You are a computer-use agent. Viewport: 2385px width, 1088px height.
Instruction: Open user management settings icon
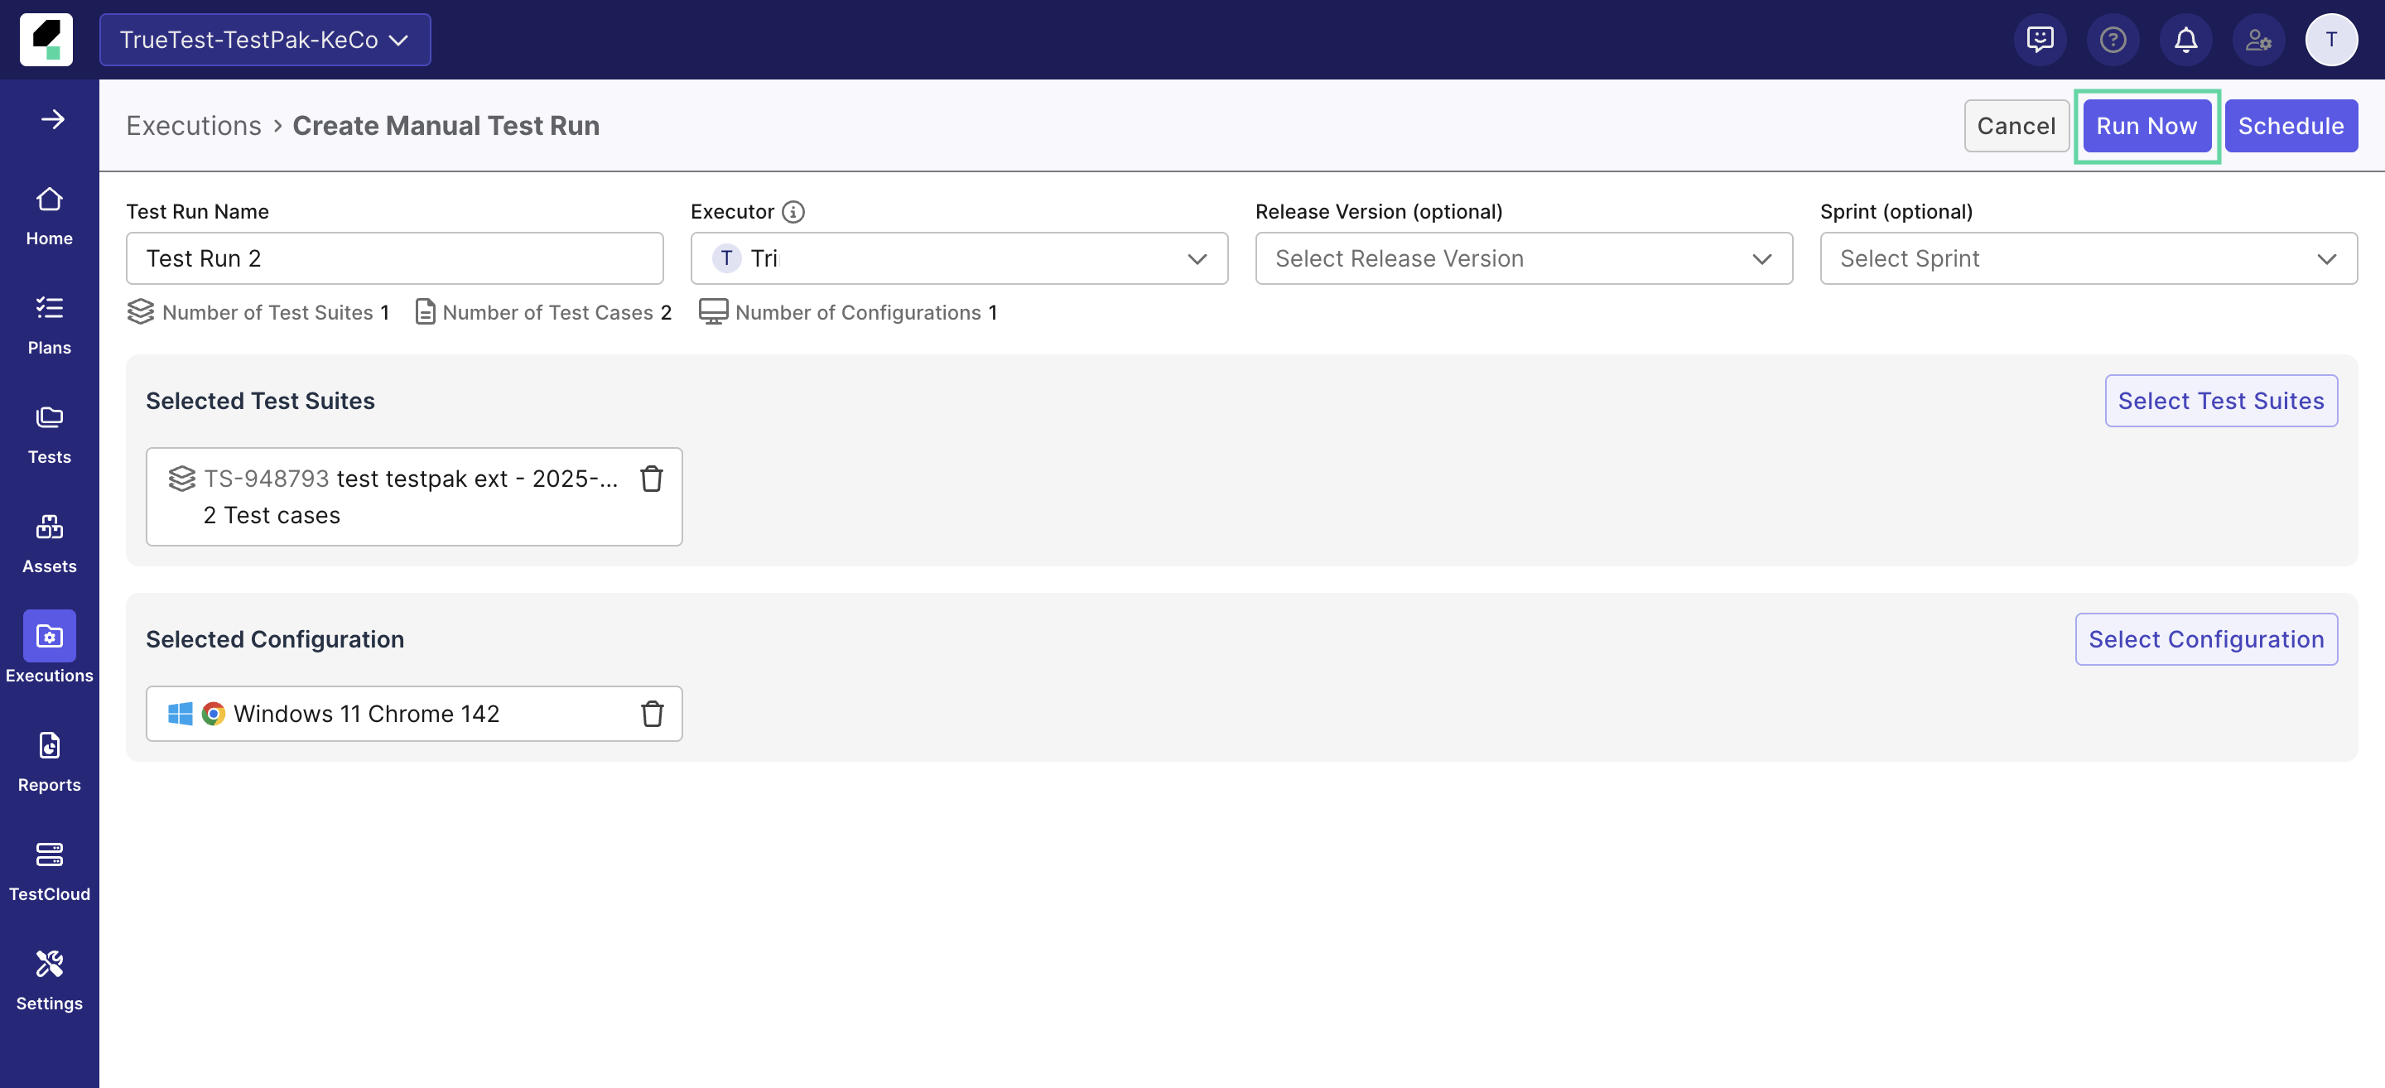point(2258,40)
